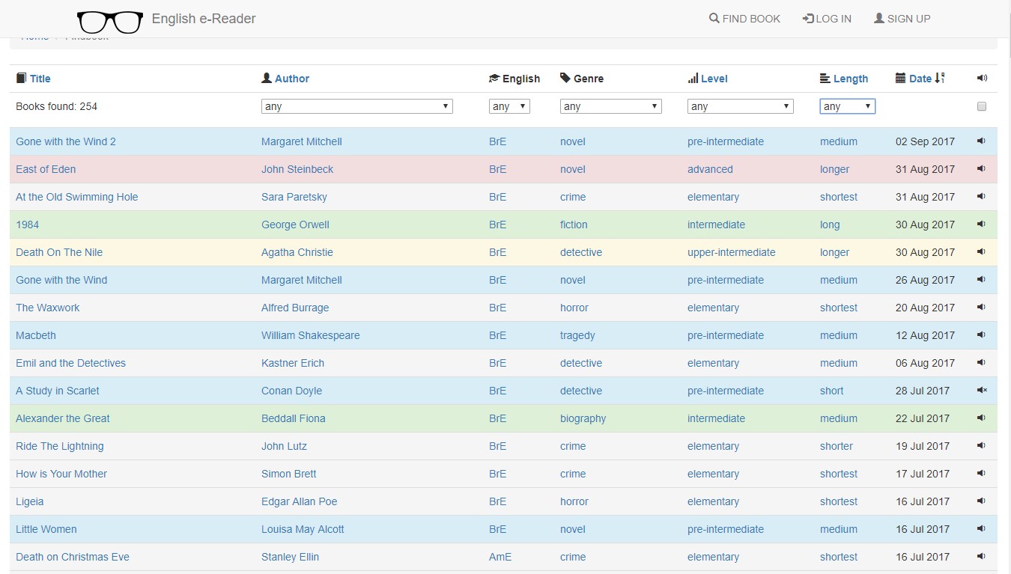This screenshot has height=574, width=1011.
Task: Click the glasses logo icon
Action: [x=110, y=22]
